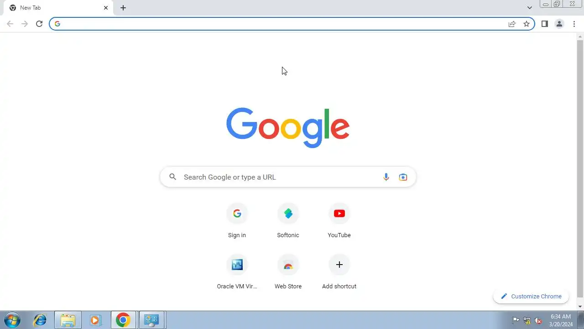Open the Windows Start menu

point(12,320)
